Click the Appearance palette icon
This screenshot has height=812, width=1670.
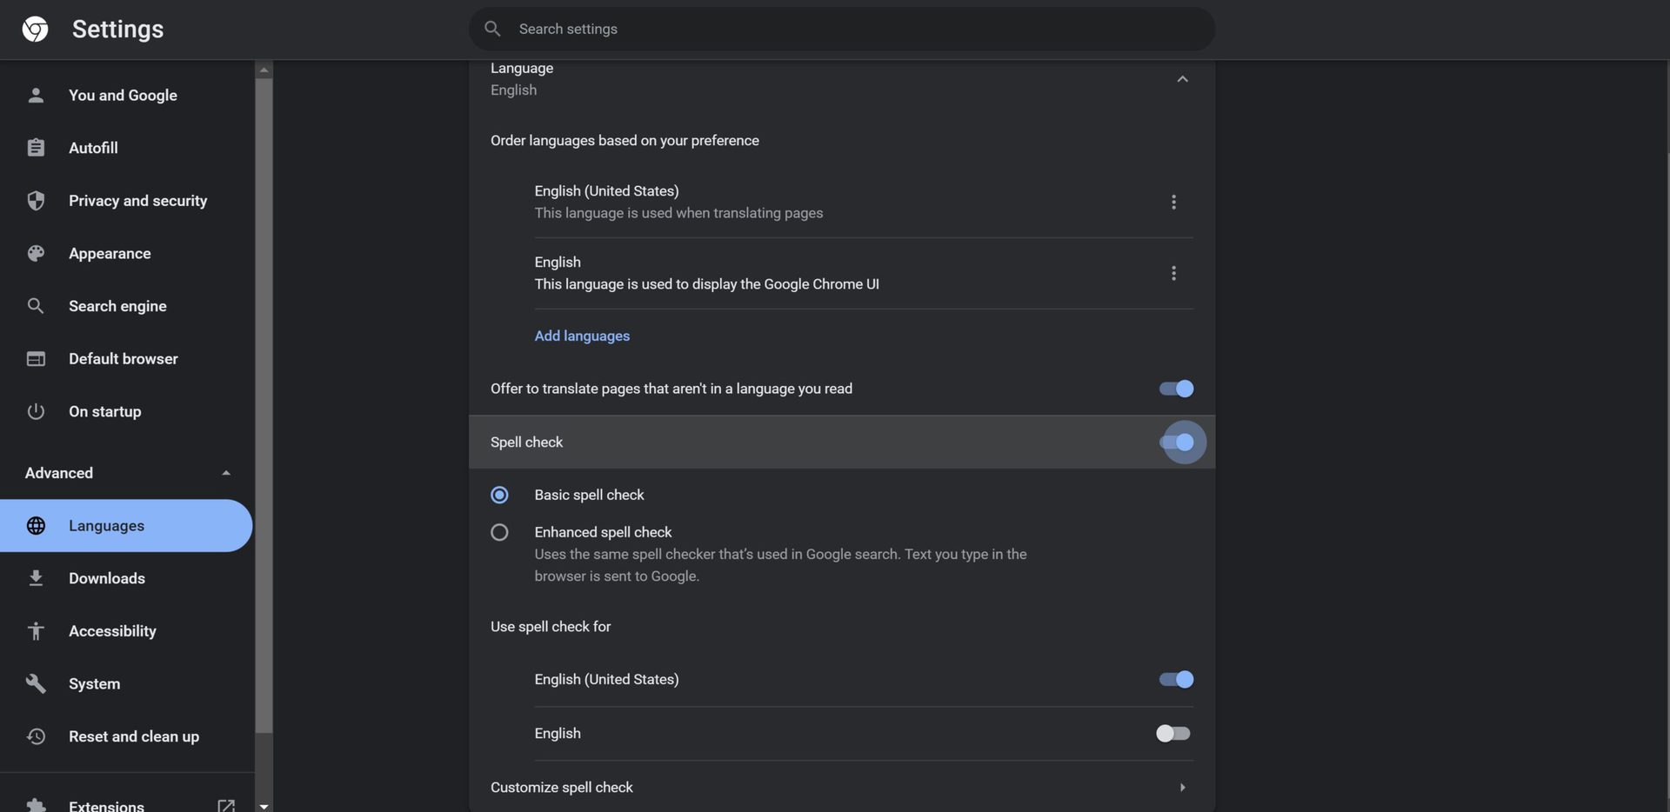[36, 253]
